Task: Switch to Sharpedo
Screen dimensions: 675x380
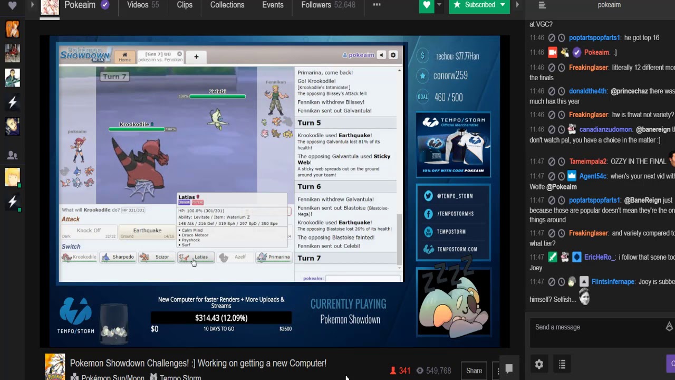Action: (x=118, y=257)
